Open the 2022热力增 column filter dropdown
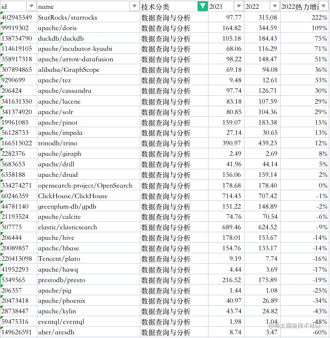 coord(323,6)
